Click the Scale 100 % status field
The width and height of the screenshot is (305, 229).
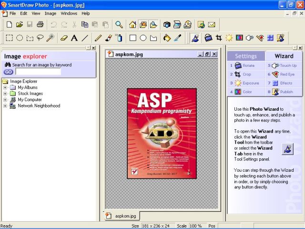[x=198, y=226]
